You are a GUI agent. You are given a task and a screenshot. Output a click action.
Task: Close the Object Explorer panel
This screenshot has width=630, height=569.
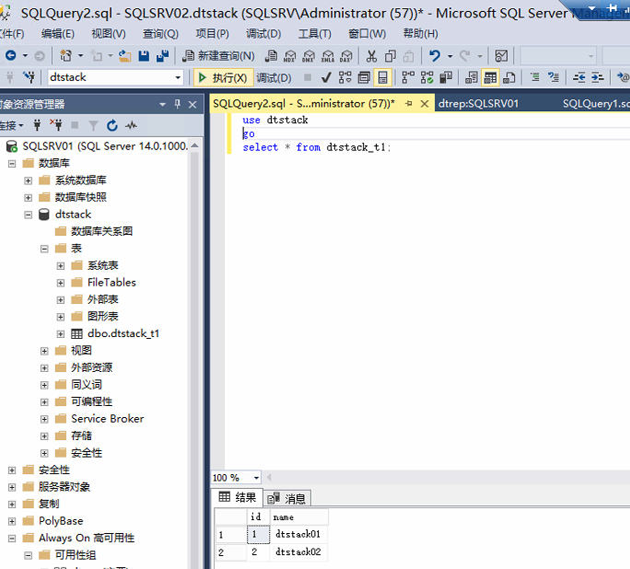192,104
